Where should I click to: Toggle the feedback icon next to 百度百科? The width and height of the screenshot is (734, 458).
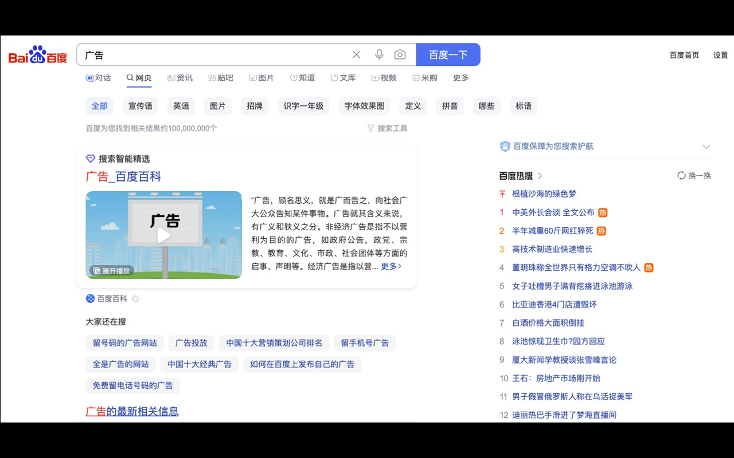(135, 298)
